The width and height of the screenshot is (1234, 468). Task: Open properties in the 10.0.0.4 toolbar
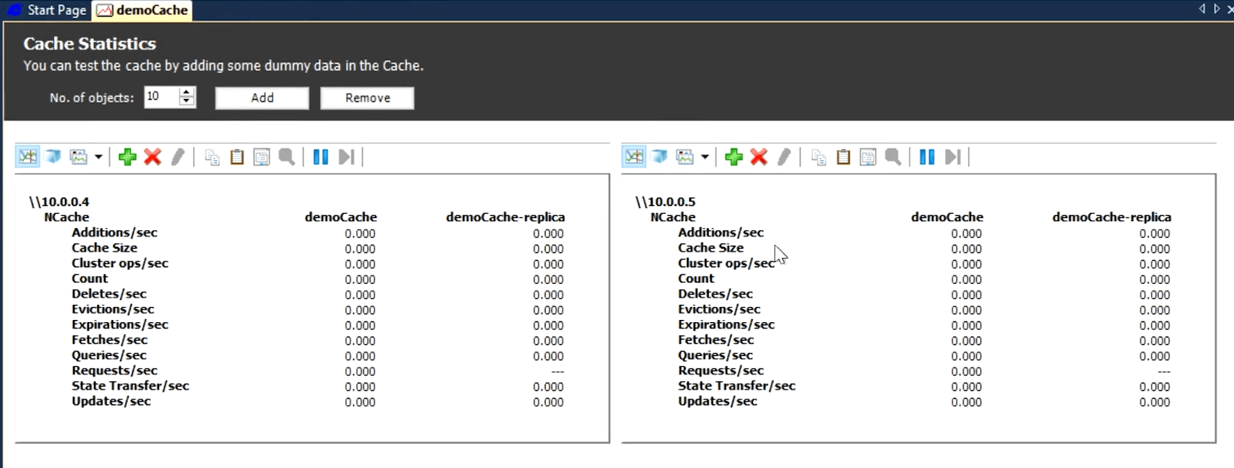point(262,157)
